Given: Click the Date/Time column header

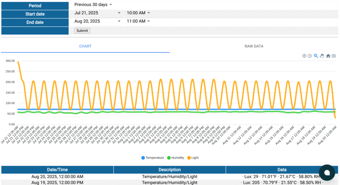Looking at the screenshot, I should pyautogui.click(x=57, y=170).
